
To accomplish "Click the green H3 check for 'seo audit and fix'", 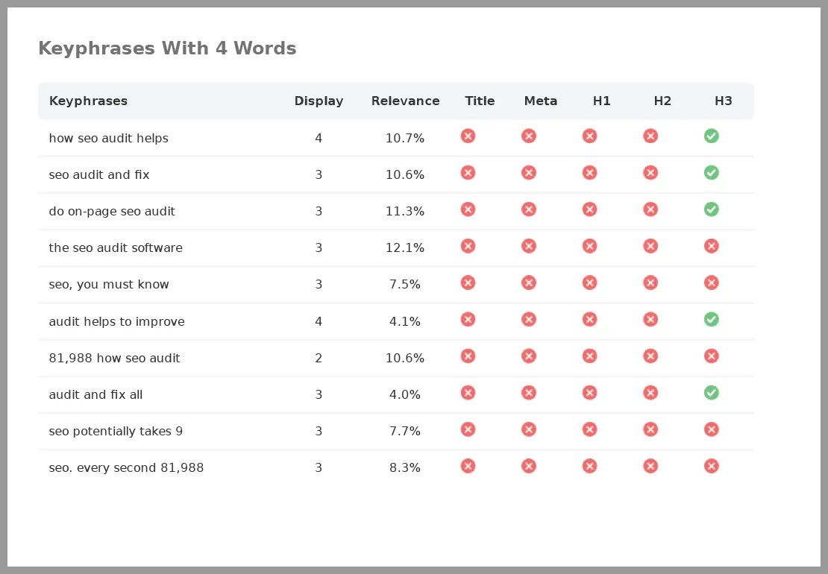I will pos(712,173).
